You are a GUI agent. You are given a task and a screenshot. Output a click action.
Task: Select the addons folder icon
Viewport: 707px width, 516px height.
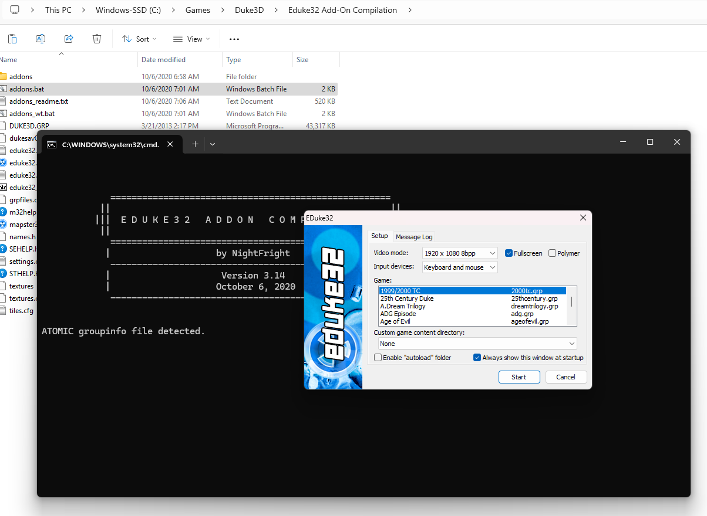click(x=4, y=77)
